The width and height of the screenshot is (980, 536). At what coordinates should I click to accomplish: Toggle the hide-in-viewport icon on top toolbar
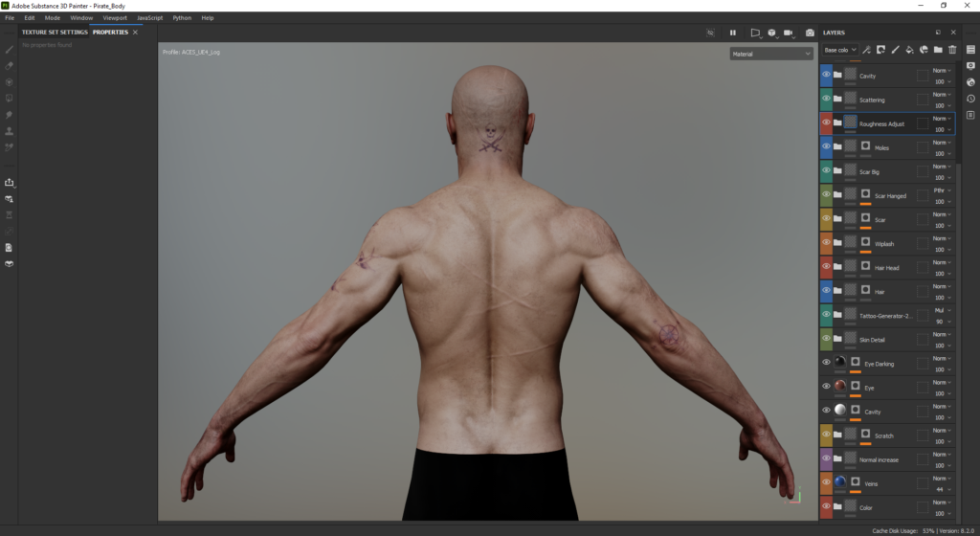point(710,33)
